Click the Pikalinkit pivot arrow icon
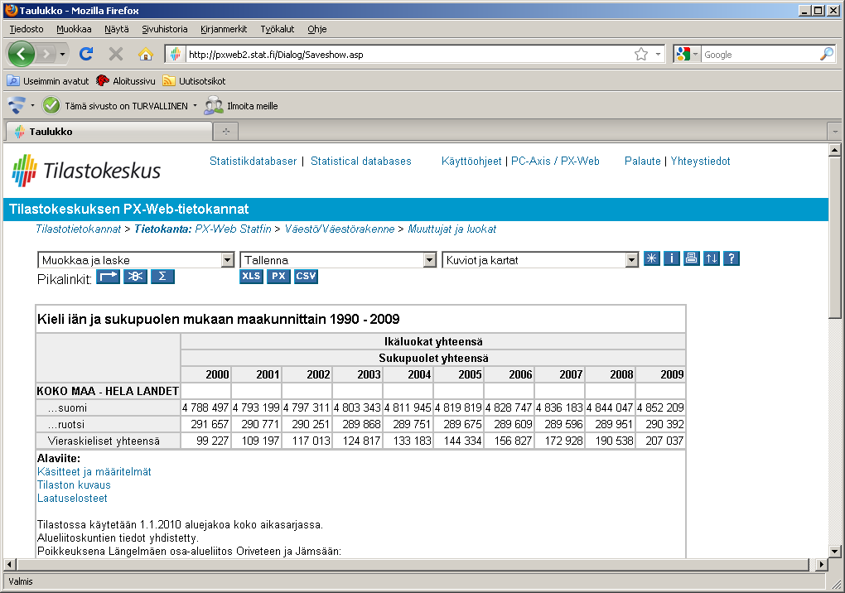This screenshot has width=845, height=593. pyautogui.click(x=108, y=277)
